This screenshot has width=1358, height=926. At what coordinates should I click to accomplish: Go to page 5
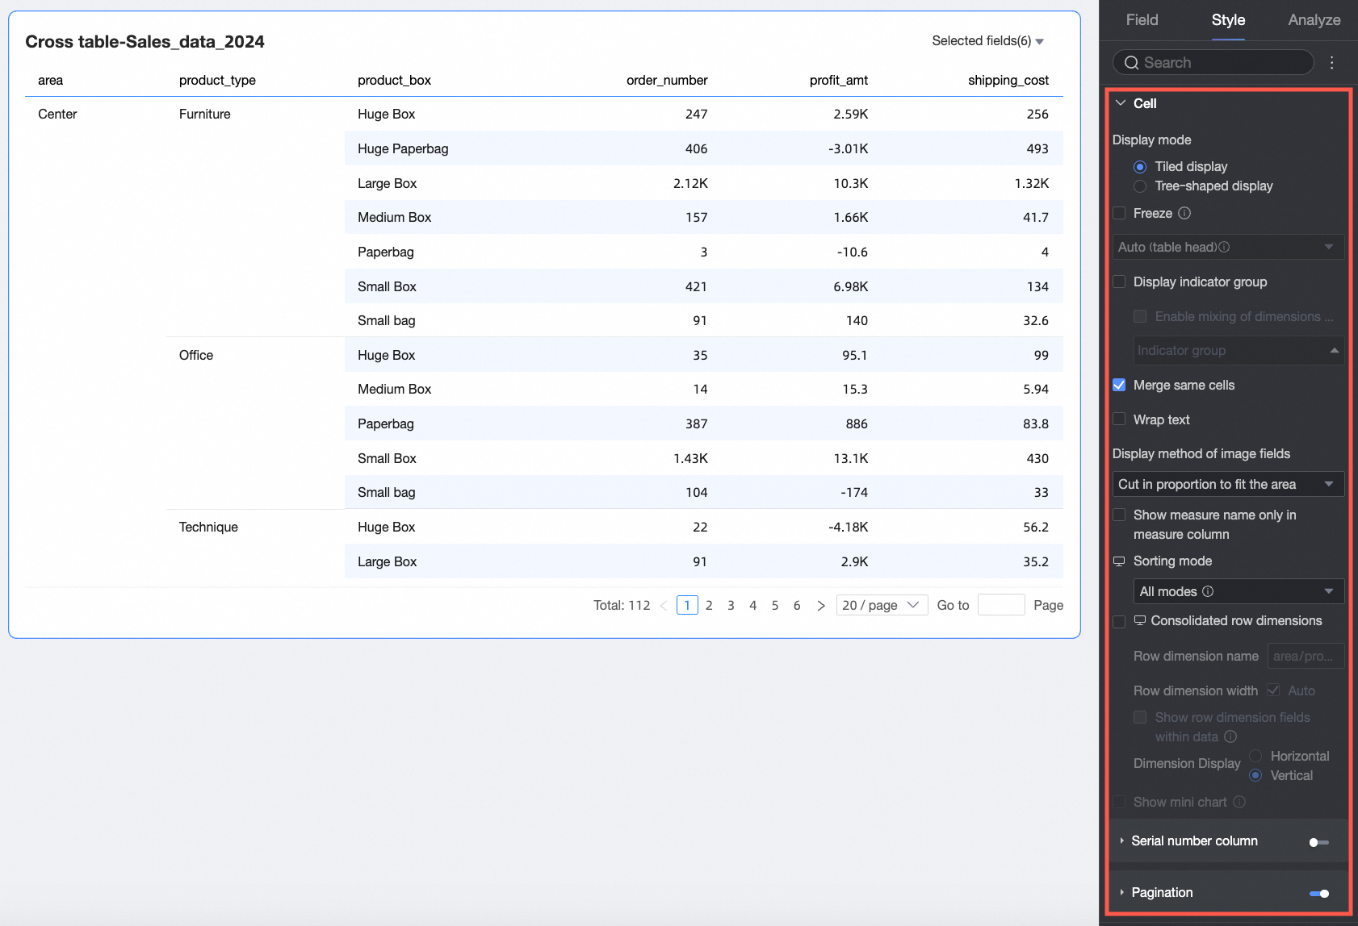click(775, 605)
